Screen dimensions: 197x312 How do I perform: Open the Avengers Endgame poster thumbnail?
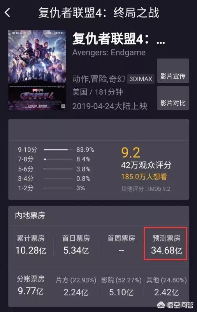point(37,70)
